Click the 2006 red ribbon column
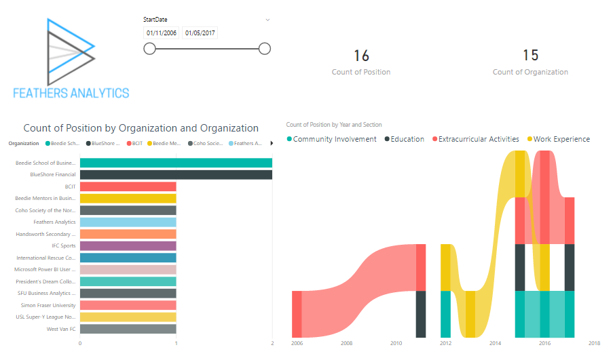The image size is (613, 358). tap(297, 314)
